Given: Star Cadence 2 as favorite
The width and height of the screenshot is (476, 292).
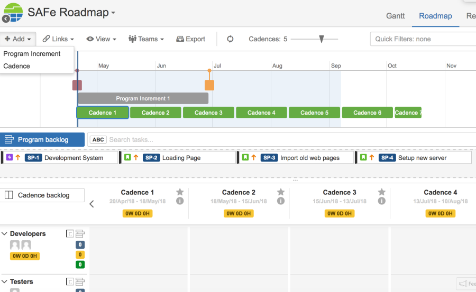Looking at the screenshot, I should click(281, 192).
